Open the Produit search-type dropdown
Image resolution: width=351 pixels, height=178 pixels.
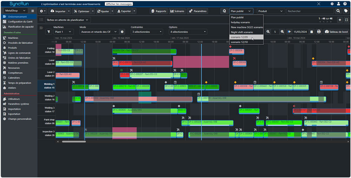271,11
